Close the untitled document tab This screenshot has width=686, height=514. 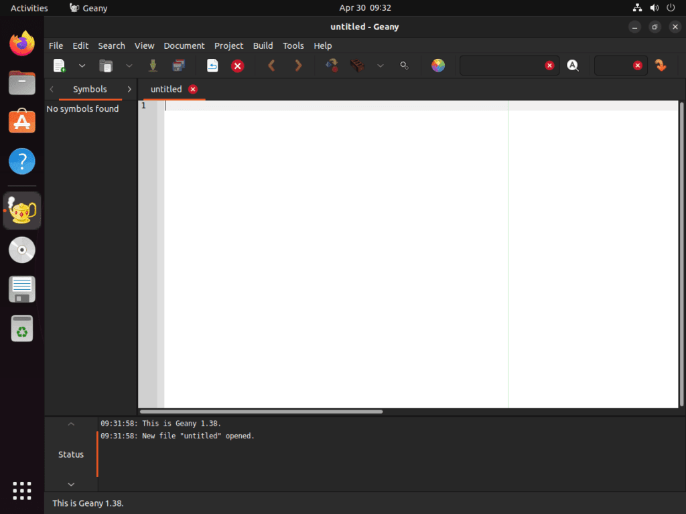coord(193,89)
